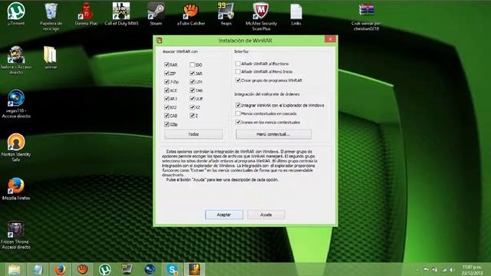491x276 pixels.
Task: Select the vegas110 Acceso directo shortcut
Action: coord(16,104)
